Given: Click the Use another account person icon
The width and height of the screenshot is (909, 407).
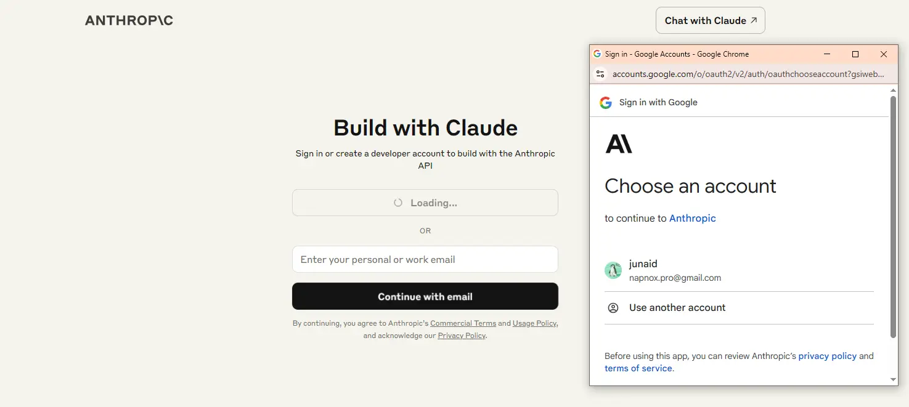Looking at the screenshot, I should [x=613, y=308].
